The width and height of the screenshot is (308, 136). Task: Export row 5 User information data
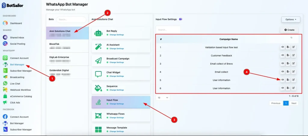point(288,80)
